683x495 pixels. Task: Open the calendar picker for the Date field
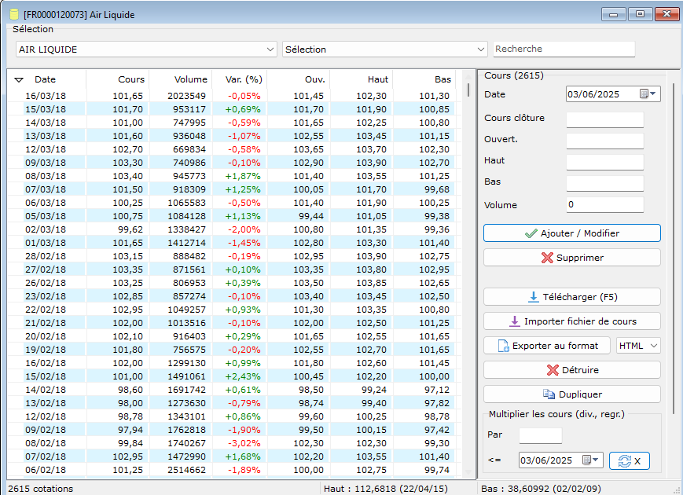click(x=648, y=94)
